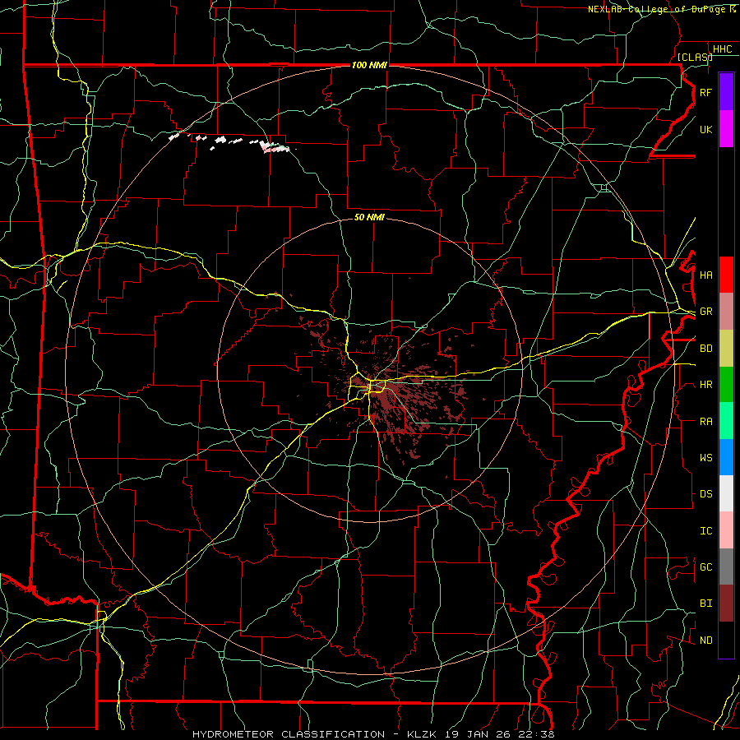The height and width of the screenshot is (740, 740).
Task: Click the GR legend label
Action: [x=705, y=312]
